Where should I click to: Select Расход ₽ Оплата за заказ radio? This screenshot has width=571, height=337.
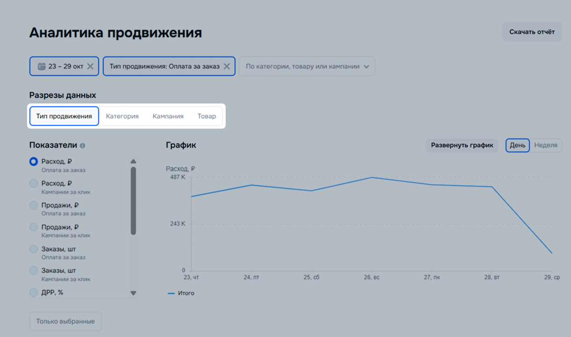(34, 162)
